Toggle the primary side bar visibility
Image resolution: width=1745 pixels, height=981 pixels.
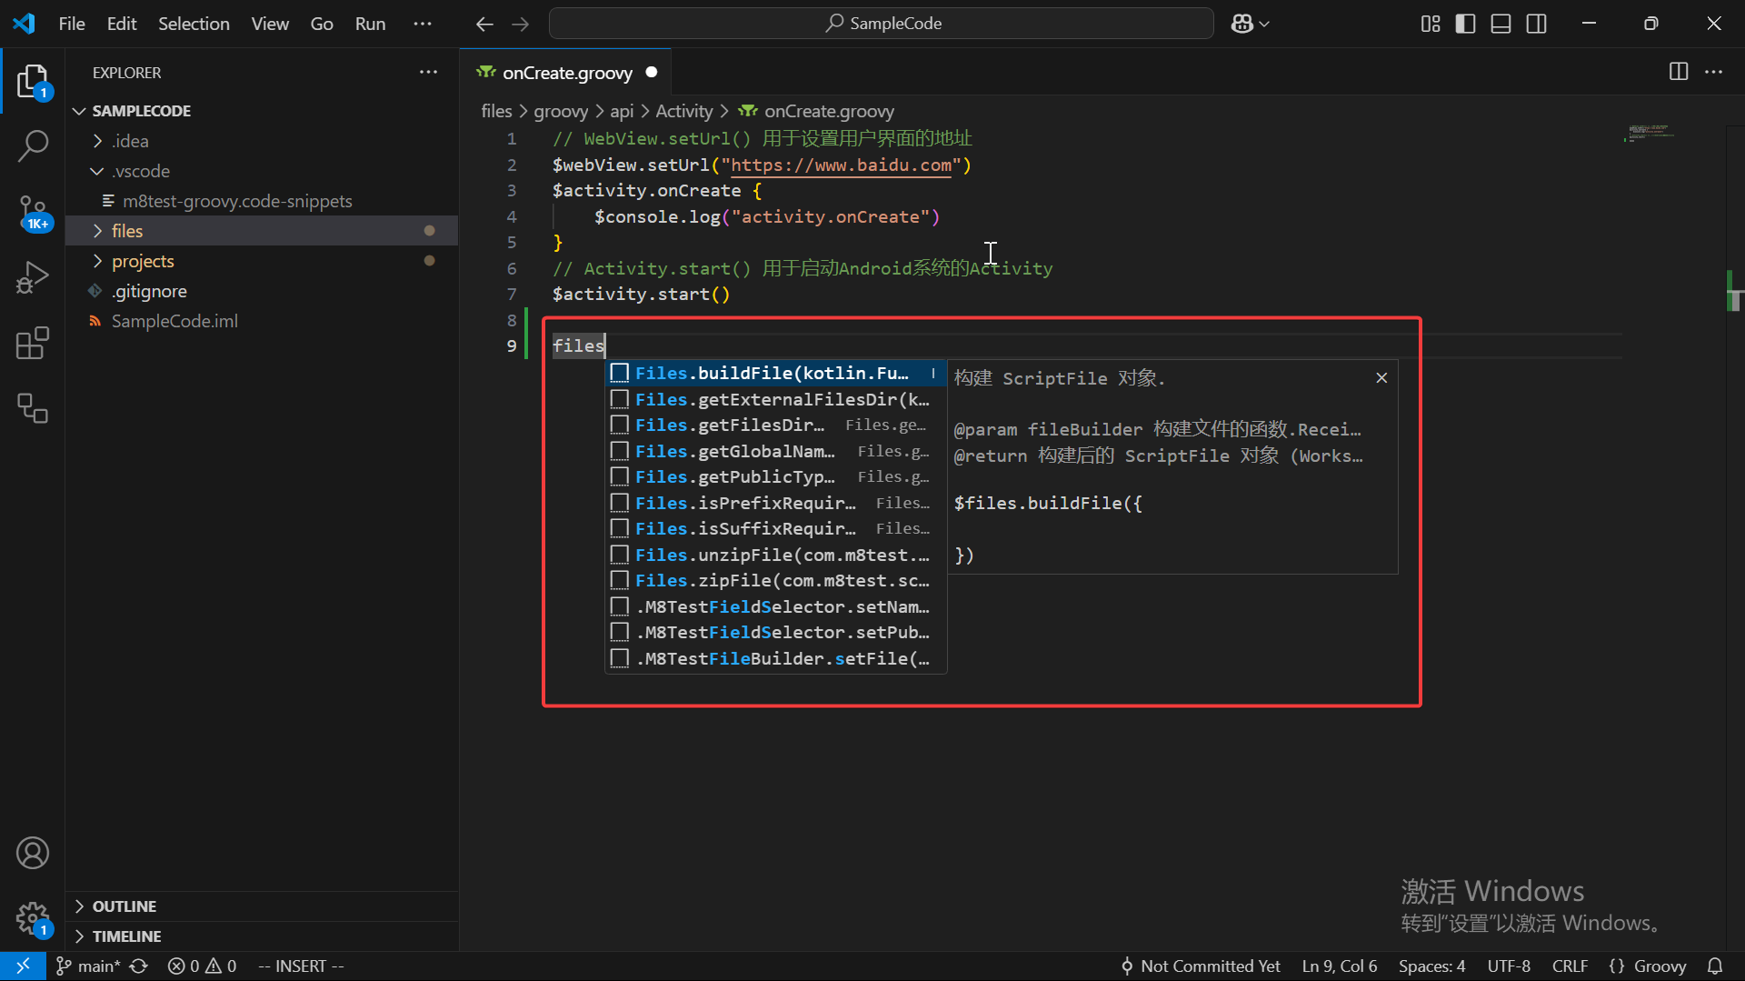(x=1465, y=24)
